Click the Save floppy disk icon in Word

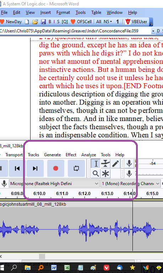click(x=43, y=22)
